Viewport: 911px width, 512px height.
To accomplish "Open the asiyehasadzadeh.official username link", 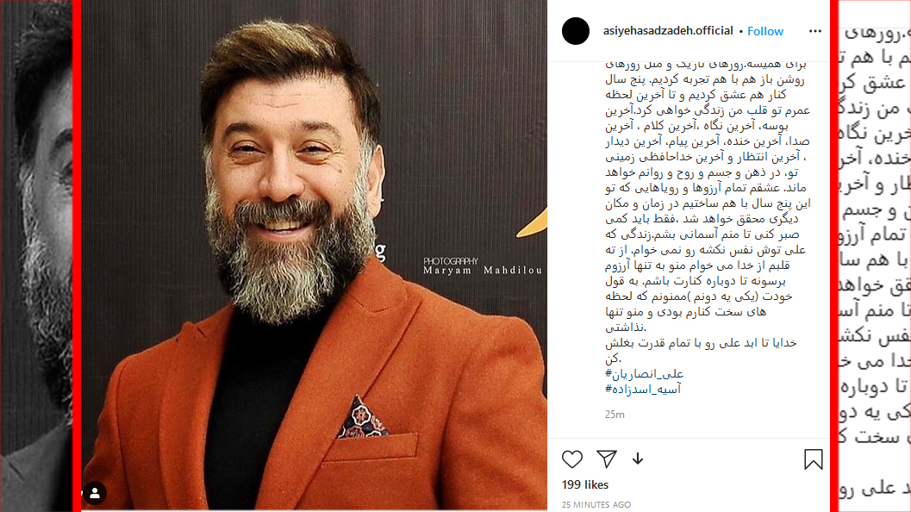I will (668, 31).
